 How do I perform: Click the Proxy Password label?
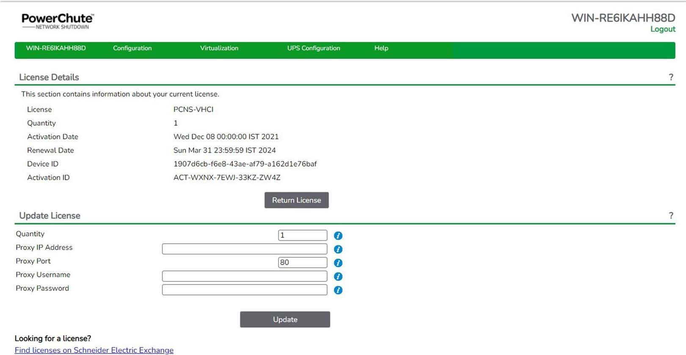coord(42,288)
